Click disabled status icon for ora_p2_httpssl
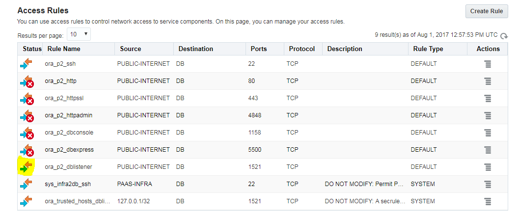519x217 pixels. click(x=27, y=98)
